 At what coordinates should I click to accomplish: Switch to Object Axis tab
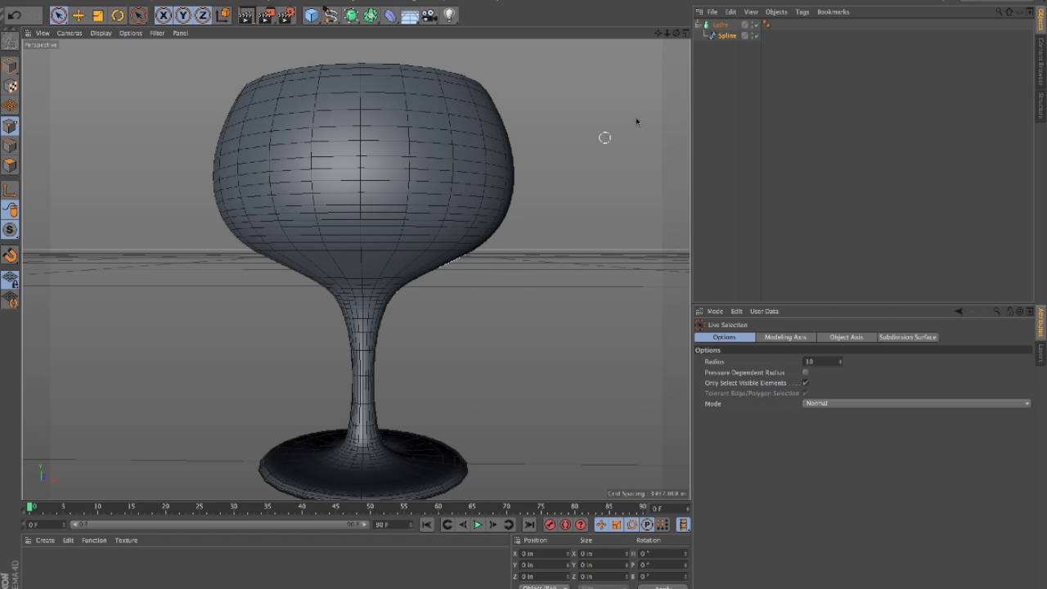click(847, 337)
